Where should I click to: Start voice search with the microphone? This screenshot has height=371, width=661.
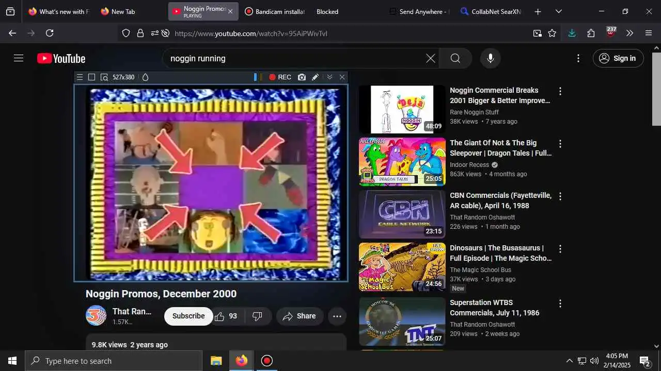click(490, 58)
